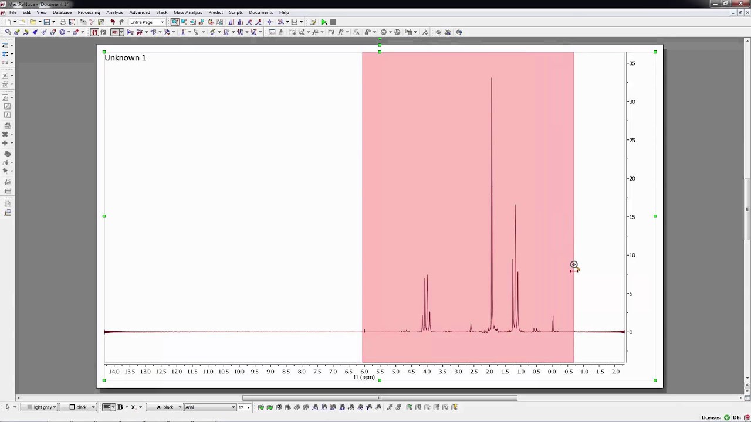This screenshot has width=751, height=422.
Task: Open the Mass Analysis menu
Action: coord(188,12)
